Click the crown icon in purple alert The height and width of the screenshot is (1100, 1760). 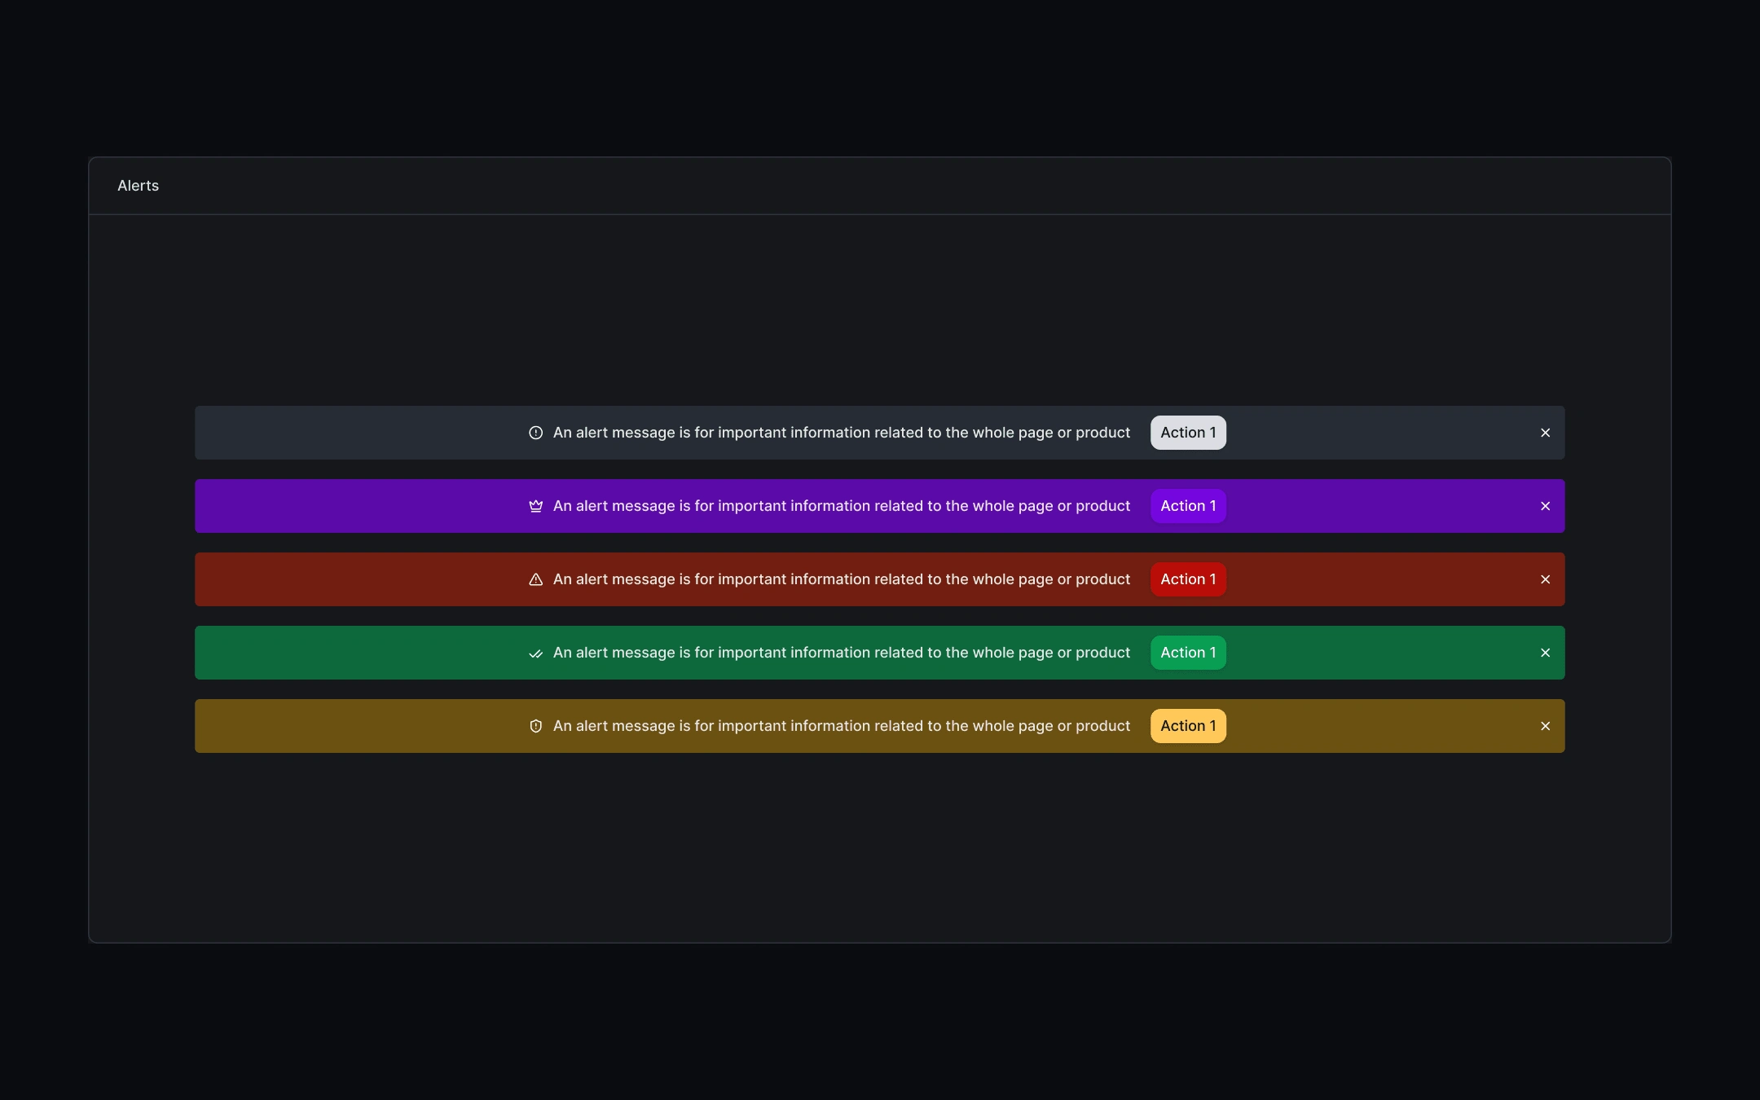click(535, 506)
